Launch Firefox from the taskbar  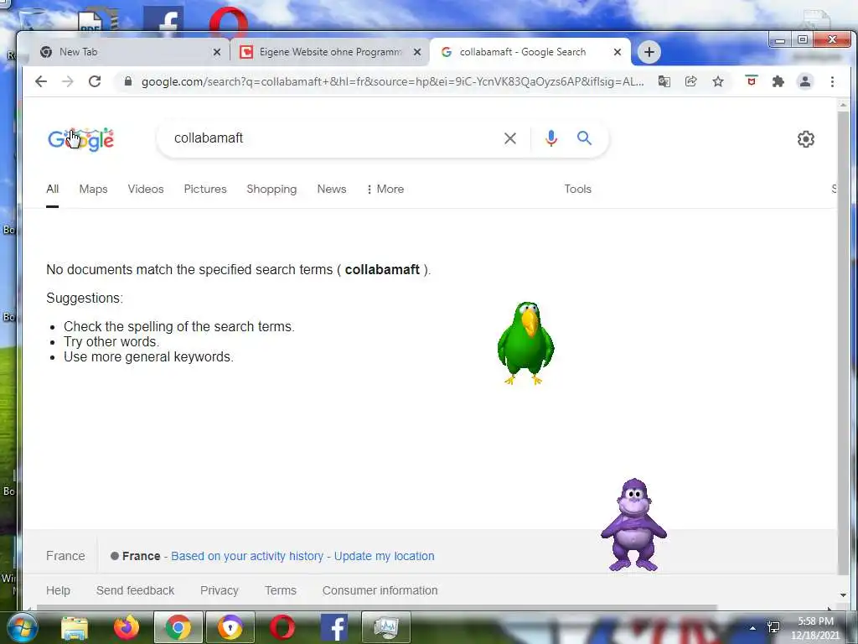(x=127, y=627)
